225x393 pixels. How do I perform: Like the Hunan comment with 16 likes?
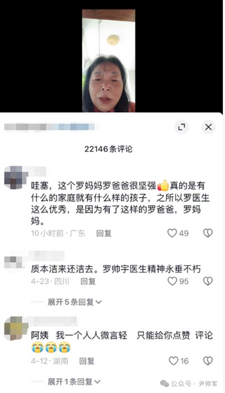pos(173,361)
